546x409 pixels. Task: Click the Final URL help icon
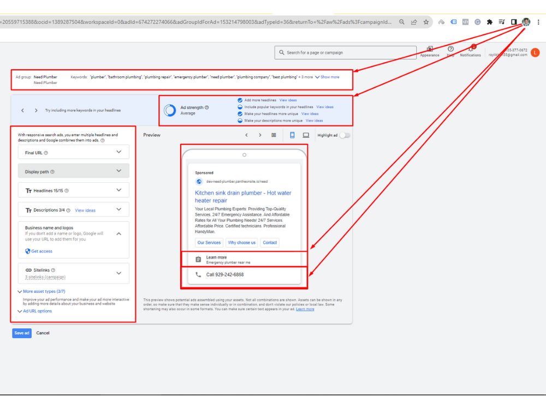tap(46, 153)
